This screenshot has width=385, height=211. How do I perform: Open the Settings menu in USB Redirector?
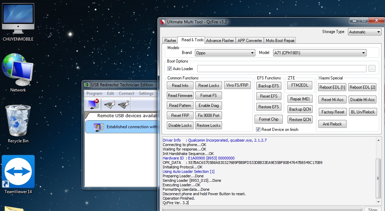(x=146, y=93)
